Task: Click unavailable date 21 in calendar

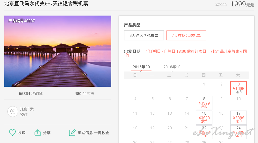Action: (187, 128)
